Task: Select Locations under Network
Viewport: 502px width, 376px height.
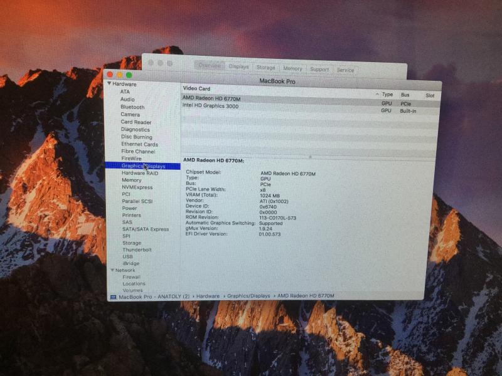Action: pyautogui.click(x=134, y=284)
